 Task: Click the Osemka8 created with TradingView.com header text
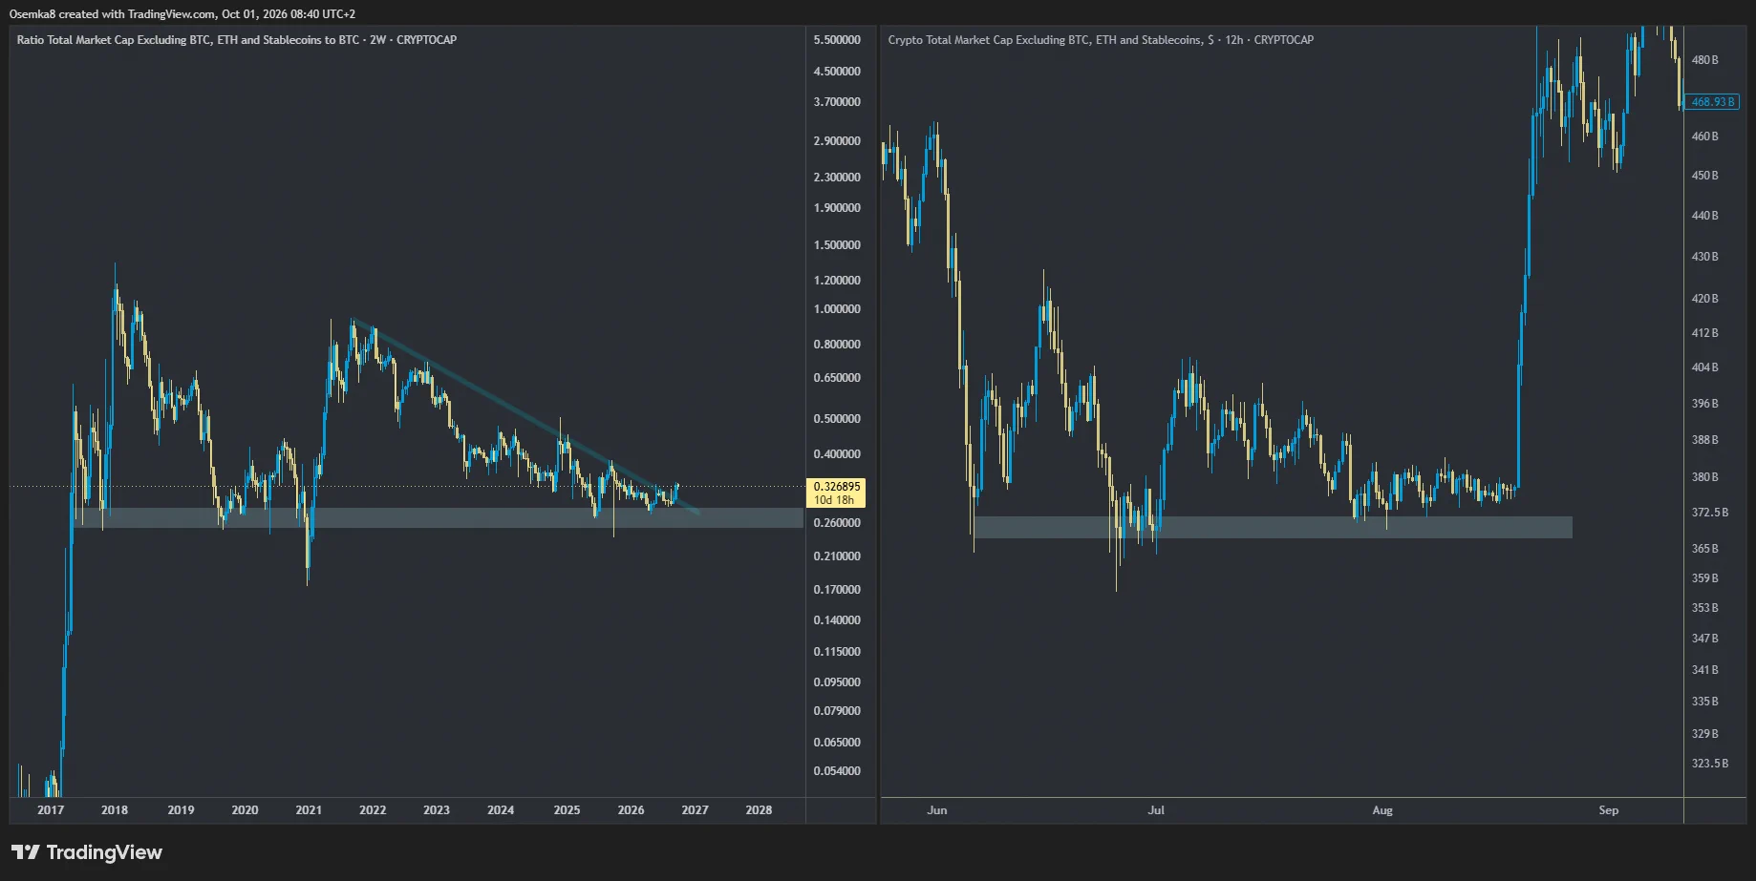pos(182,14)
